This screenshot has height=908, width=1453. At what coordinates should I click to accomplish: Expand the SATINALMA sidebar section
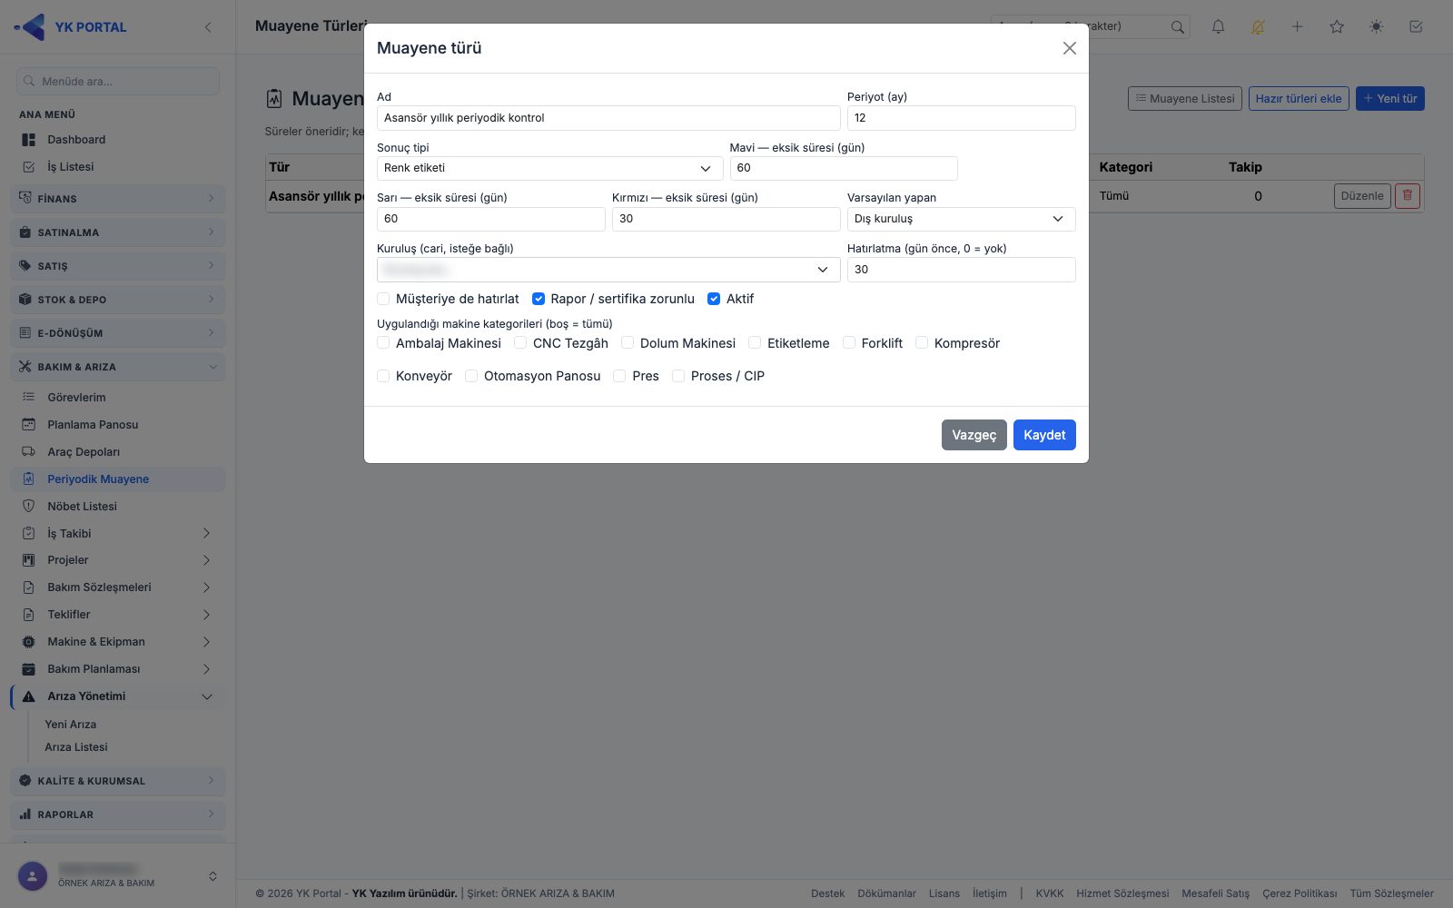pos(118,232)
